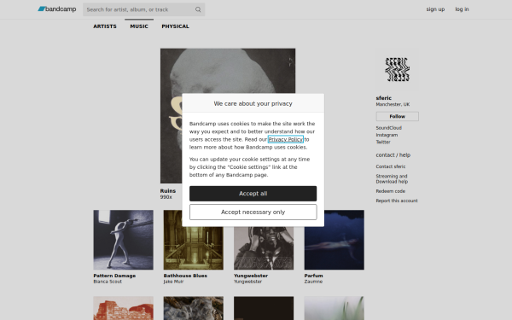This screenshot has height=320, width=512.
Task: Click Report this account
Action: 397,201
